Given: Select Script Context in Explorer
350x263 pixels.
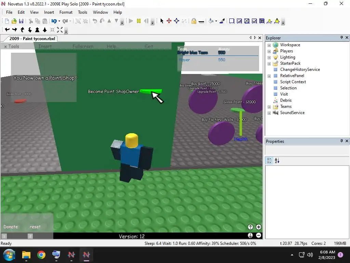Looking at the screenshot, I should click(293, 82).
